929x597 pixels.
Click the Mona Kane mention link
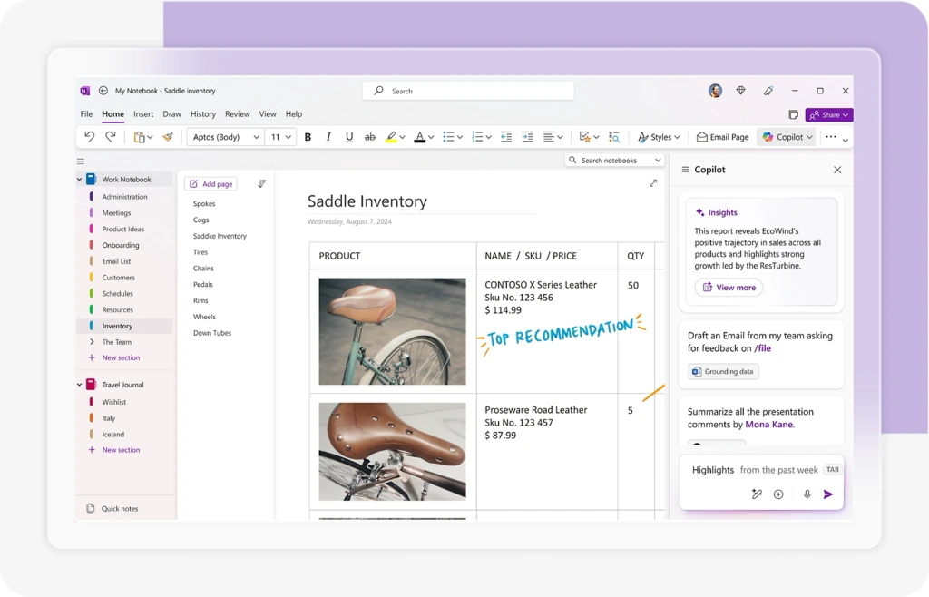pyautogui.click(x=768, y=424)
